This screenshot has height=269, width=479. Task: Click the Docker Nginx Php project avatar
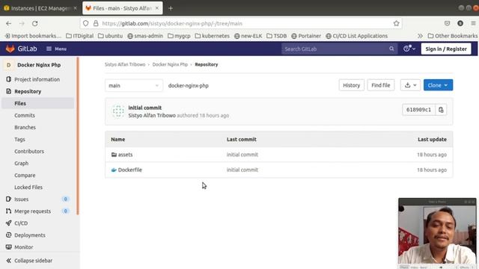click(x=8, y=65)
